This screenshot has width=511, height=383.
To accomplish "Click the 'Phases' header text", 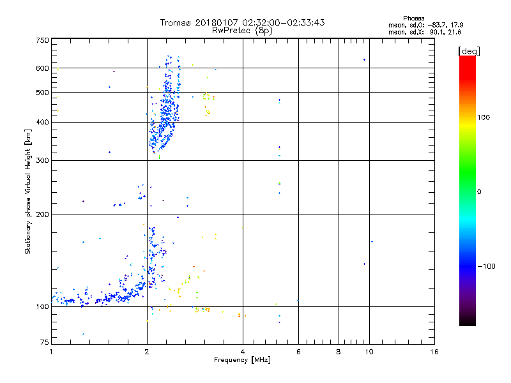I will pyautogui.click(x=413, y=19).
